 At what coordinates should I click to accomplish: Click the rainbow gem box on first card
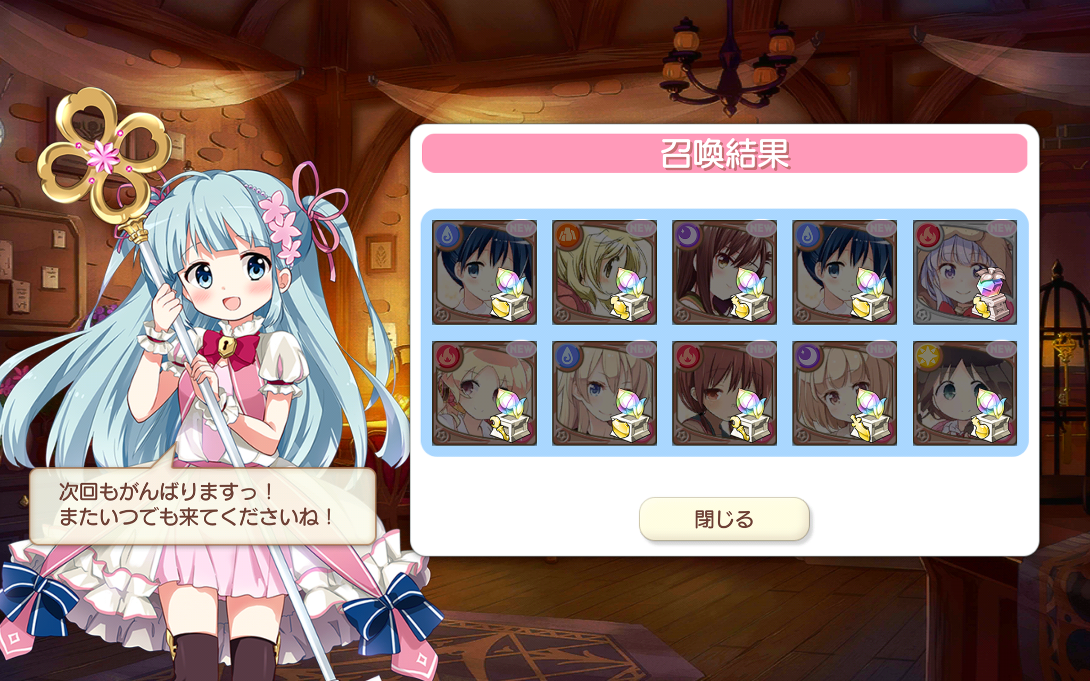(x=510, y=294)
